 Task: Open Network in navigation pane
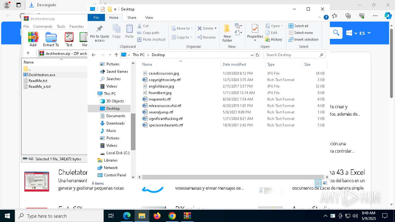(111, 168)
